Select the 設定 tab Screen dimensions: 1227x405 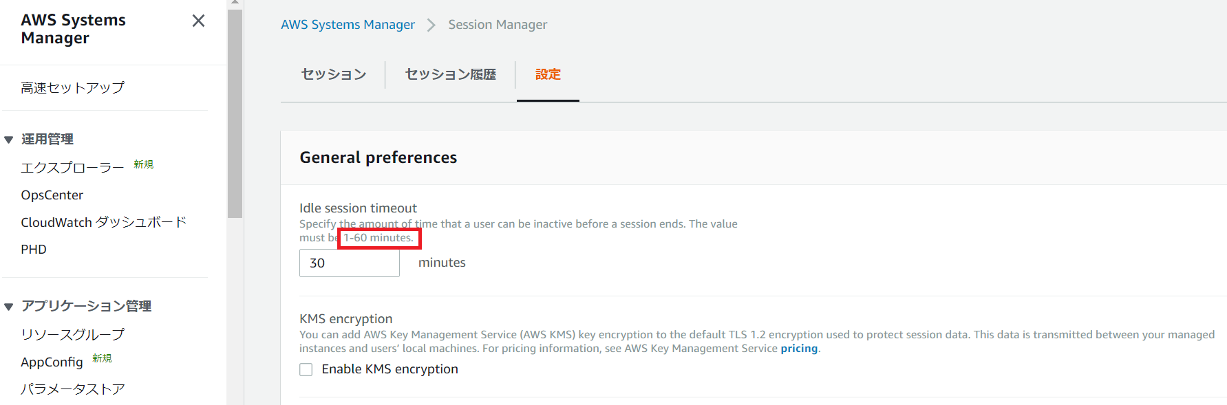(548, 74)
